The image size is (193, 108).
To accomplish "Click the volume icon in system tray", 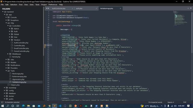I will tap(175, 106).
